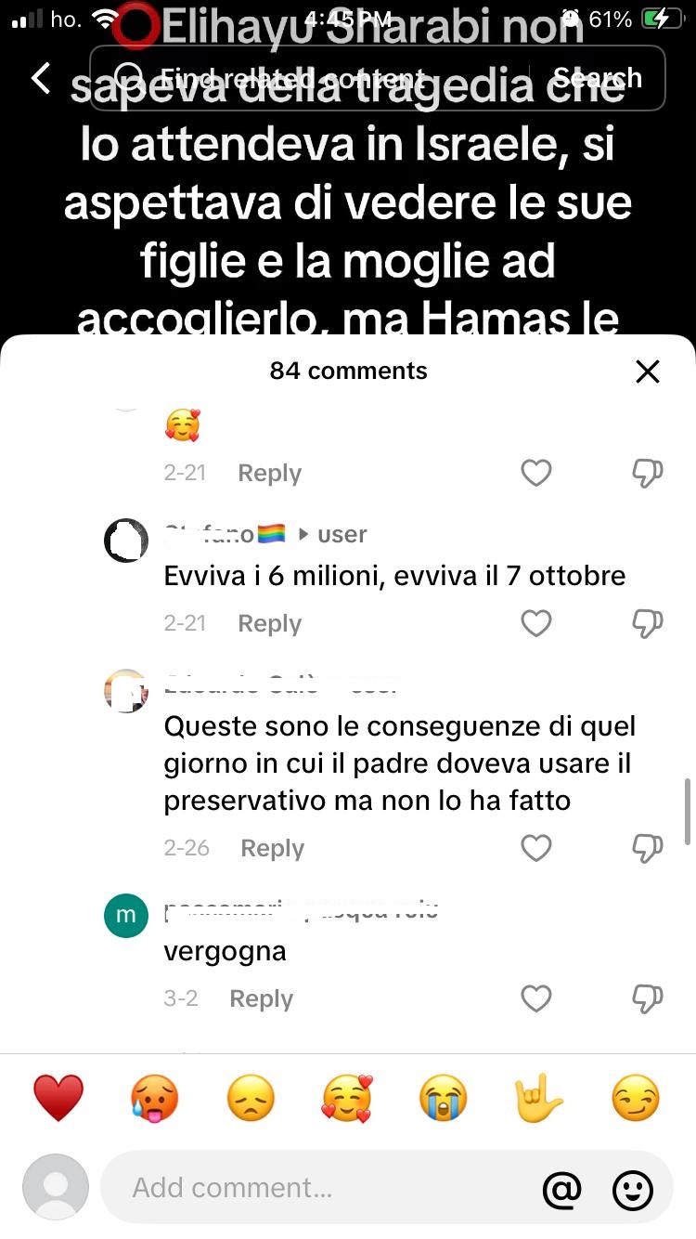
Task: Dislike the "Evviva i 6 milioni" comment
Action: [x=647, y=623]
